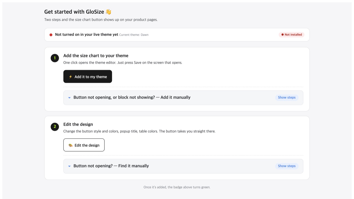Click the footer note about badge turning green
Screen dimensions: 354x199
[177, 187]
